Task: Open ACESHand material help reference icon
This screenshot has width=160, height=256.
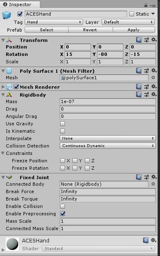Action: tap(146, 240)
